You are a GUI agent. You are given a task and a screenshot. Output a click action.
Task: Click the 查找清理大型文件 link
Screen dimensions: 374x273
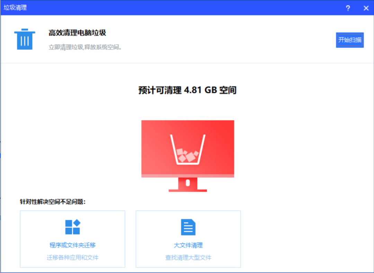tap(188, 258)
